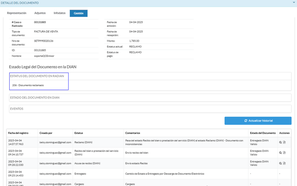This screenshot has width=297, height=186.
Task: Open the Adjuntos tab
Action: pos(40,13)
